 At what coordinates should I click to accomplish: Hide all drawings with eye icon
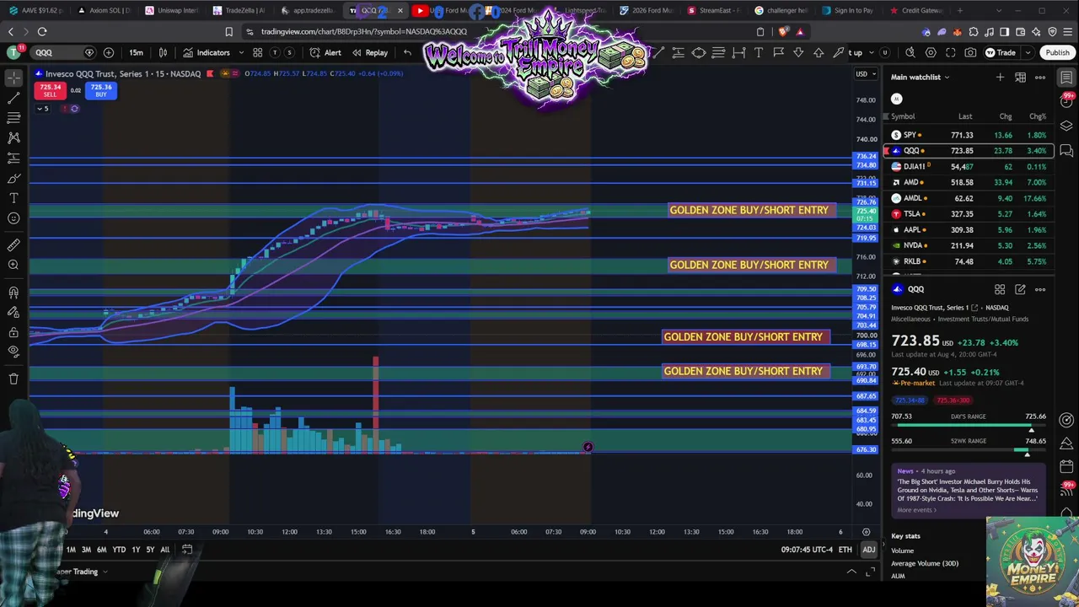13,352
